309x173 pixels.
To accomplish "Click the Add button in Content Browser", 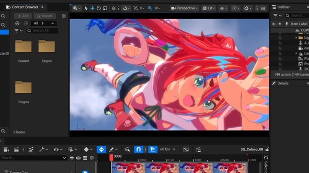I will pos(23,16).
